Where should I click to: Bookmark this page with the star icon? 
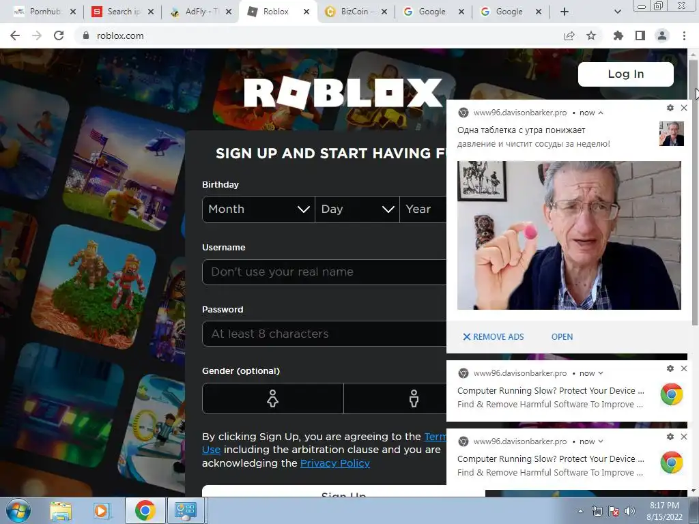click(x=591, y=35)
